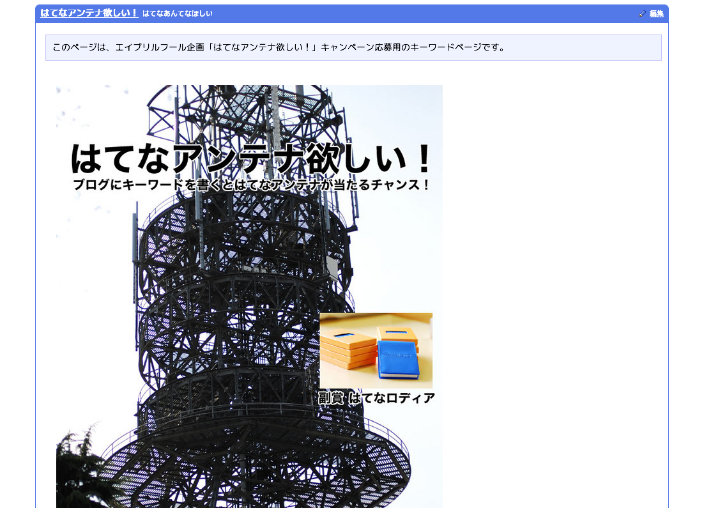704x508 pixels.
Task: Click the pencil edit icon in header
Action: pyautogui.click(x=643, y=13)
